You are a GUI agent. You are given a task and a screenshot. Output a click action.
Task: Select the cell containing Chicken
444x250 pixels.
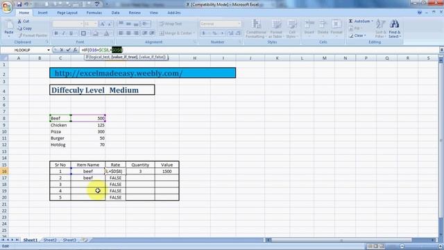click(x=60, y=125)
